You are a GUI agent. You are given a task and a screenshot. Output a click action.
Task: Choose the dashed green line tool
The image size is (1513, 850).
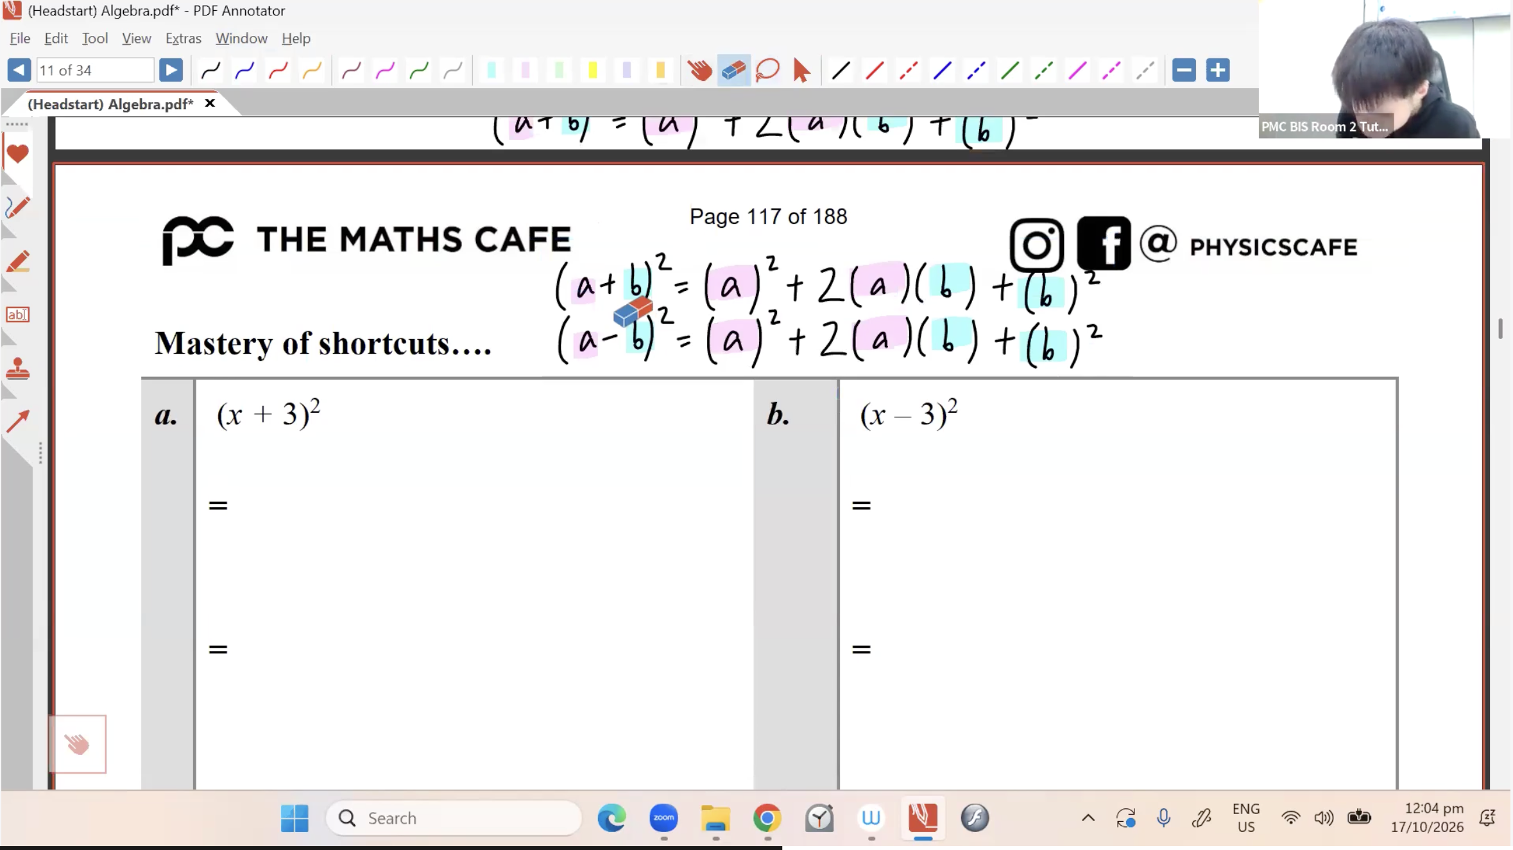click(1043, 70)
